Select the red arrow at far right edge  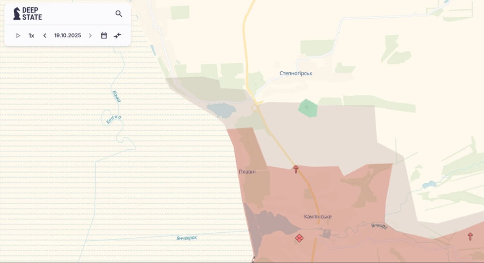point(470,236)
